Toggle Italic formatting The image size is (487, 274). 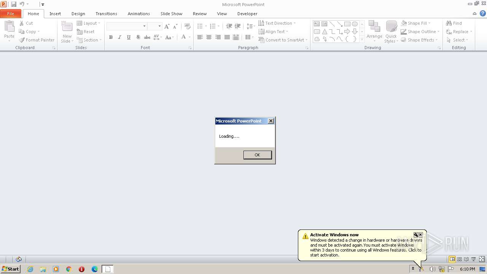[119, 37]
